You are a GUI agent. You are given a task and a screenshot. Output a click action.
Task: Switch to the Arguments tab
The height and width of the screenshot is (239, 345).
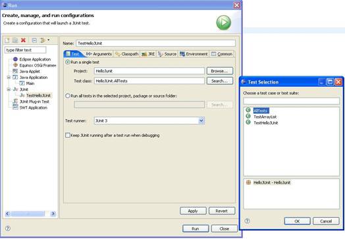99,54
